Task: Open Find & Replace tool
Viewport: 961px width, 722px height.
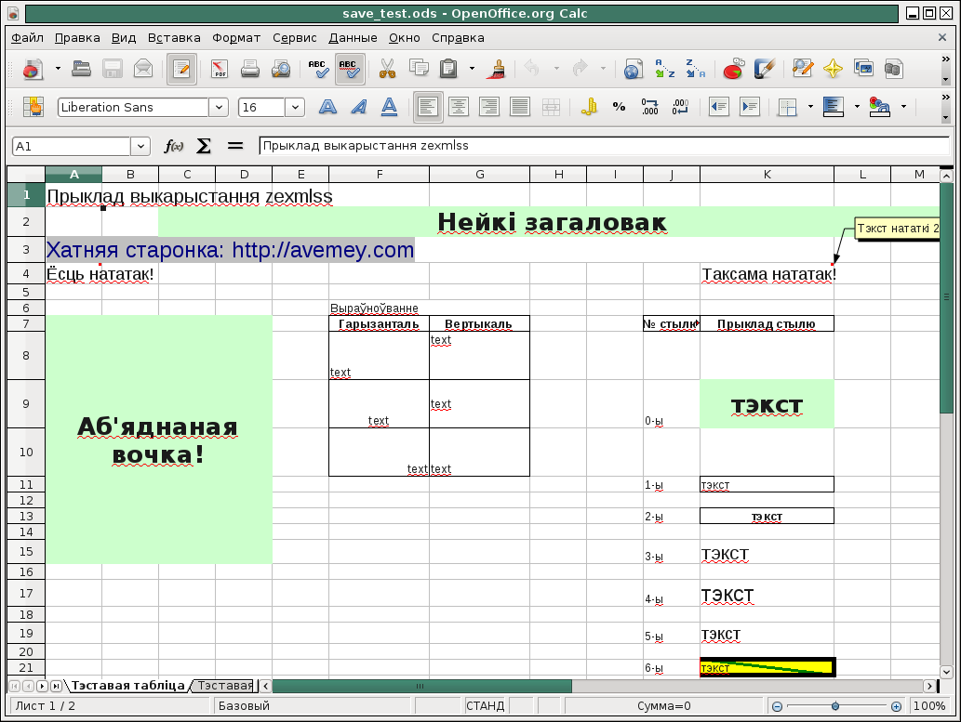Action: point(802,69)
